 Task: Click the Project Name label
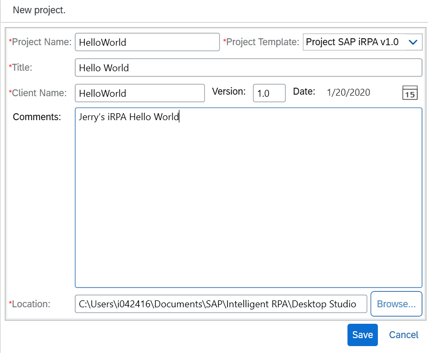coord(41,42)
